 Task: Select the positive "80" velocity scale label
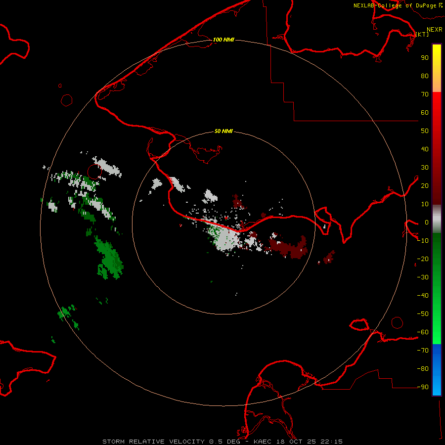425,76
